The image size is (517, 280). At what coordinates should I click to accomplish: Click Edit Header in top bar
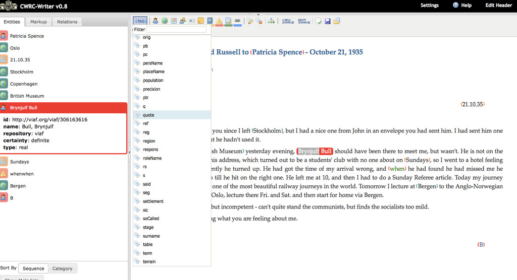(498, 5)
